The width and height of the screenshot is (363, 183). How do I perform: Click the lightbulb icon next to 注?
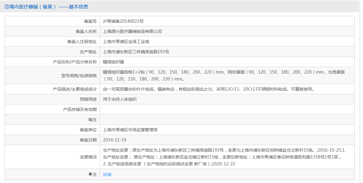click(90, 174)
